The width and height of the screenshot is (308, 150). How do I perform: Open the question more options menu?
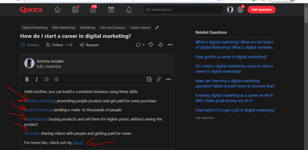point(170,45)
